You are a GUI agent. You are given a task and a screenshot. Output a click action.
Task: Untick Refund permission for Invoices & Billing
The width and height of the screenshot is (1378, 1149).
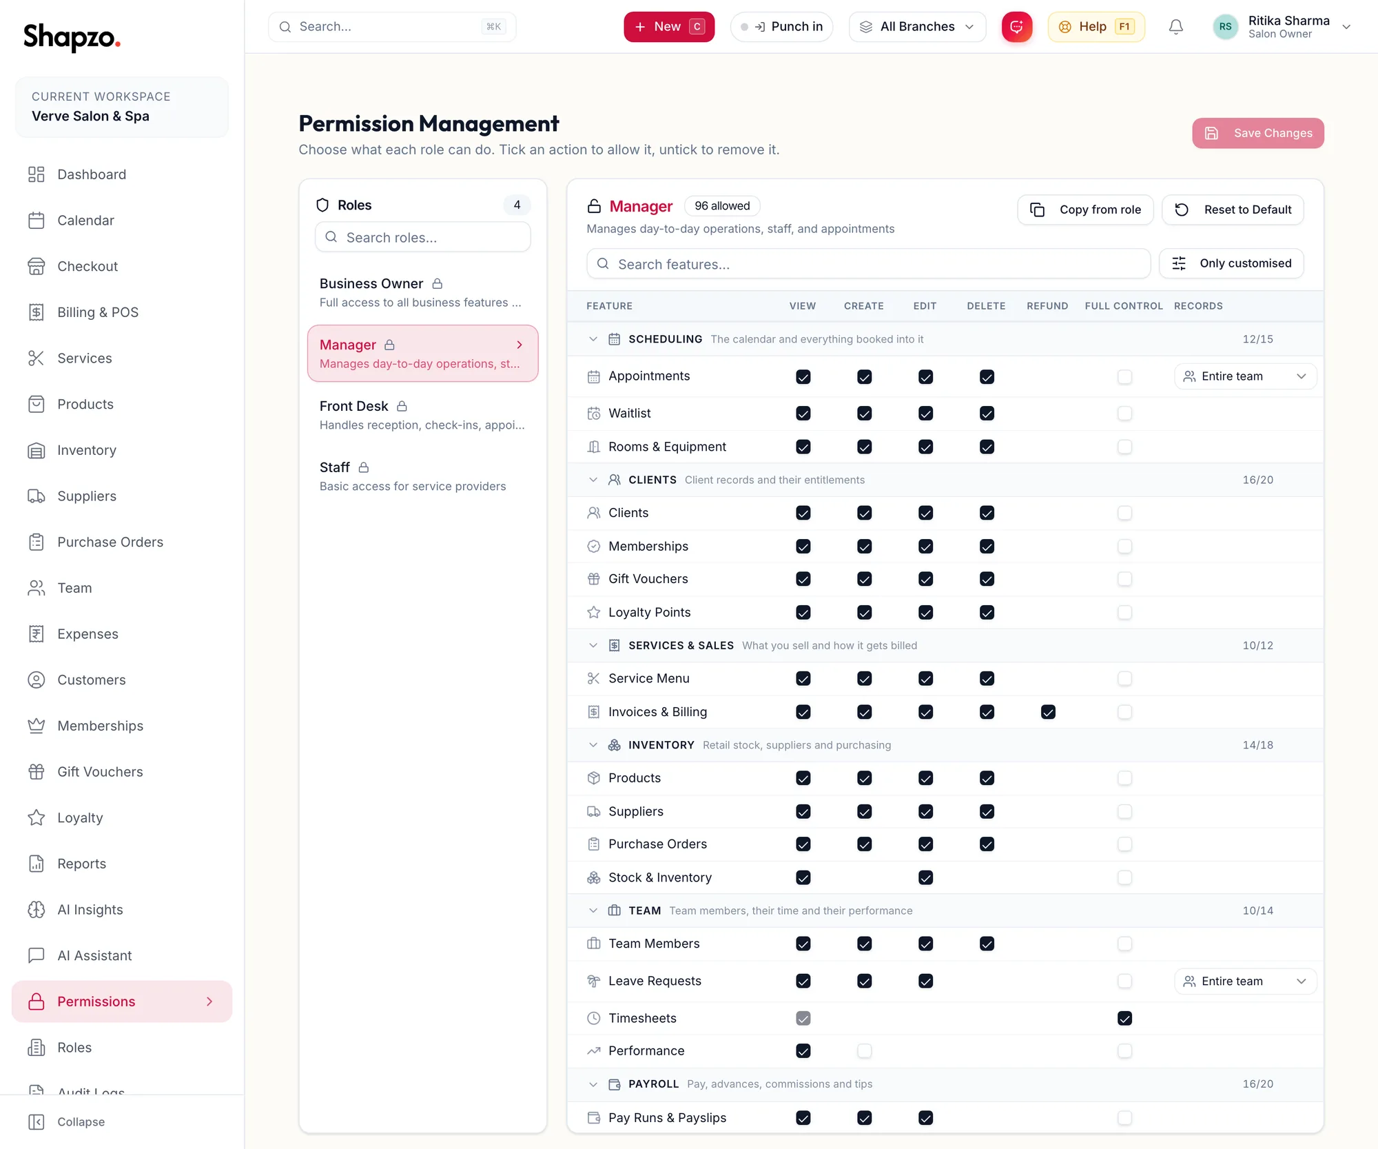pyautogui.click(x=1048, y=712)
